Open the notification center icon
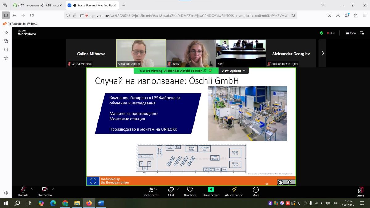Screen dimensions: 370x208 [x=362, y=203]
